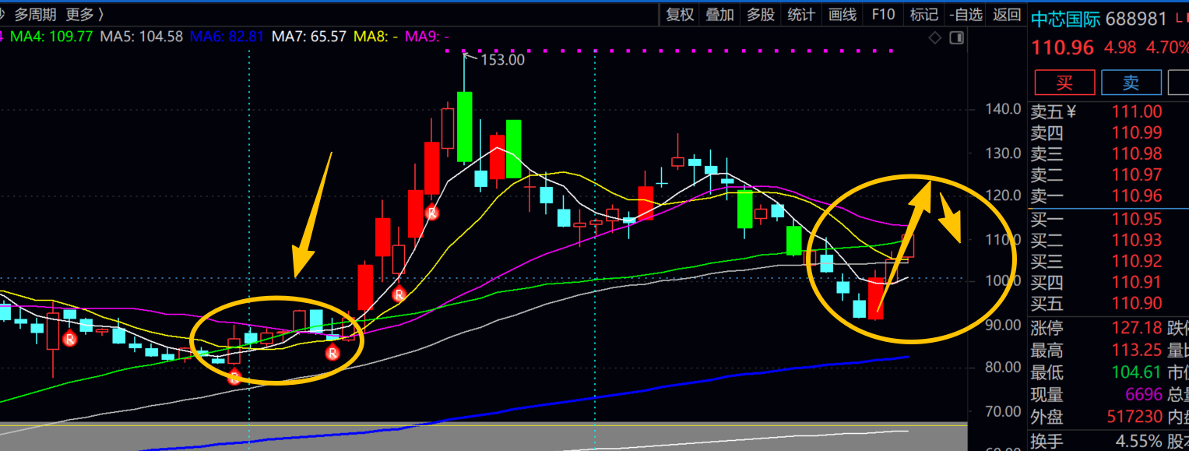
Task: Switch to the 多股 multi-stock view
Action: tap(760, 14)
